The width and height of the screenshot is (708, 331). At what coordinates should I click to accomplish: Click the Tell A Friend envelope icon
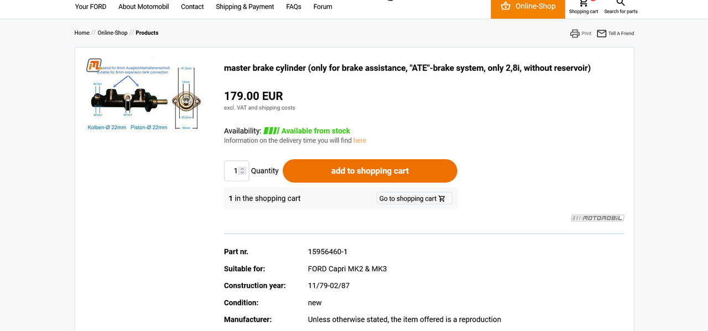602,34
